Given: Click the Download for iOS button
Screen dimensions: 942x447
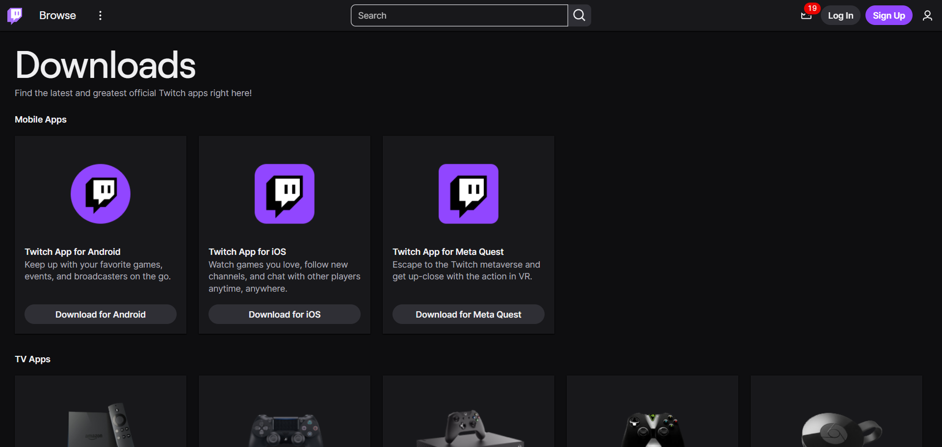Looking at the screenshot, I should [284, 314].
